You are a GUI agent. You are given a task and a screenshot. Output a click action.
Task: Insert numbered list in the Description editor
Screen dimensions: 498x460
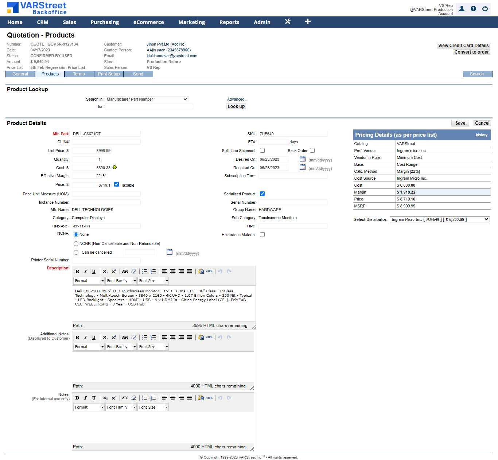[153, 272]
